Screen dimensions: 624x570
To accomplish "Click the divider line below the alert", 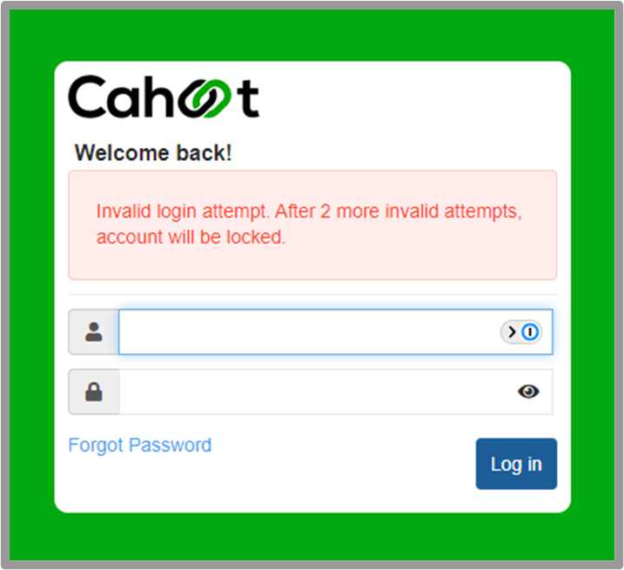I will click(312, 294).
